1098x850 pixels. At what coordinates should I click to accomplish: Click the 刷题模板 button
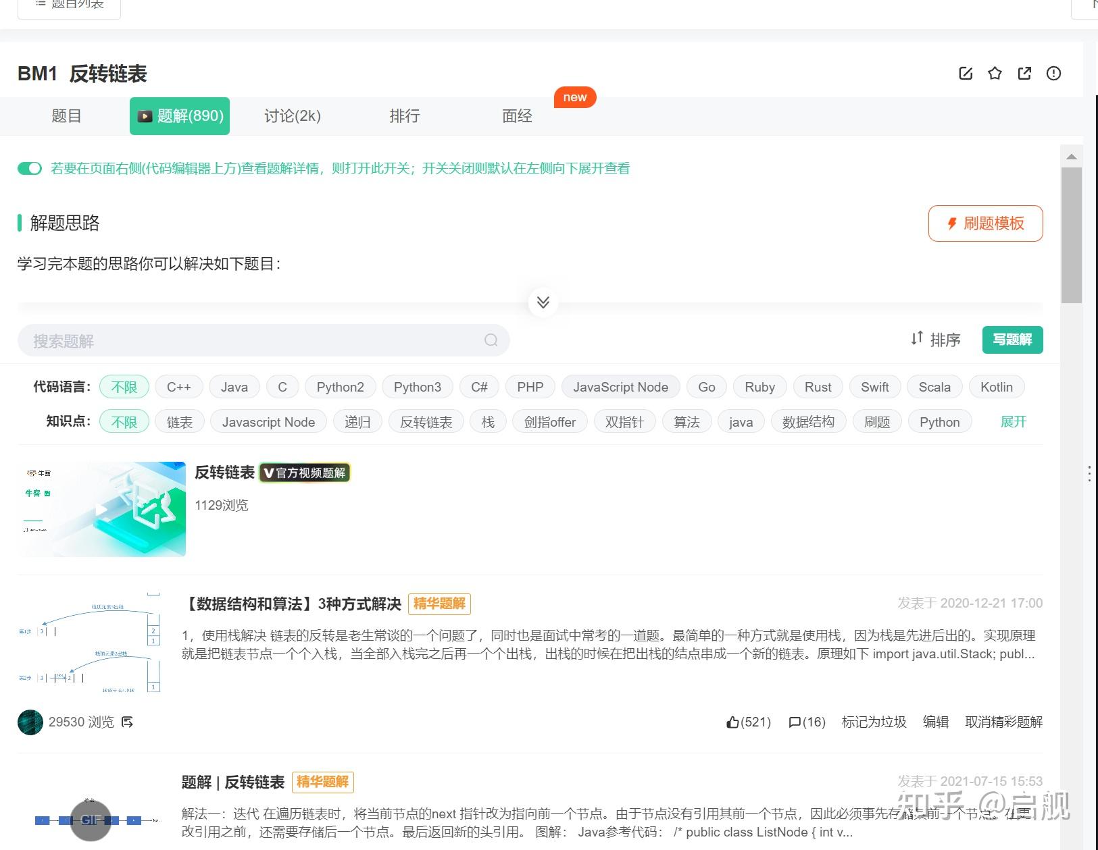(985, 223)
